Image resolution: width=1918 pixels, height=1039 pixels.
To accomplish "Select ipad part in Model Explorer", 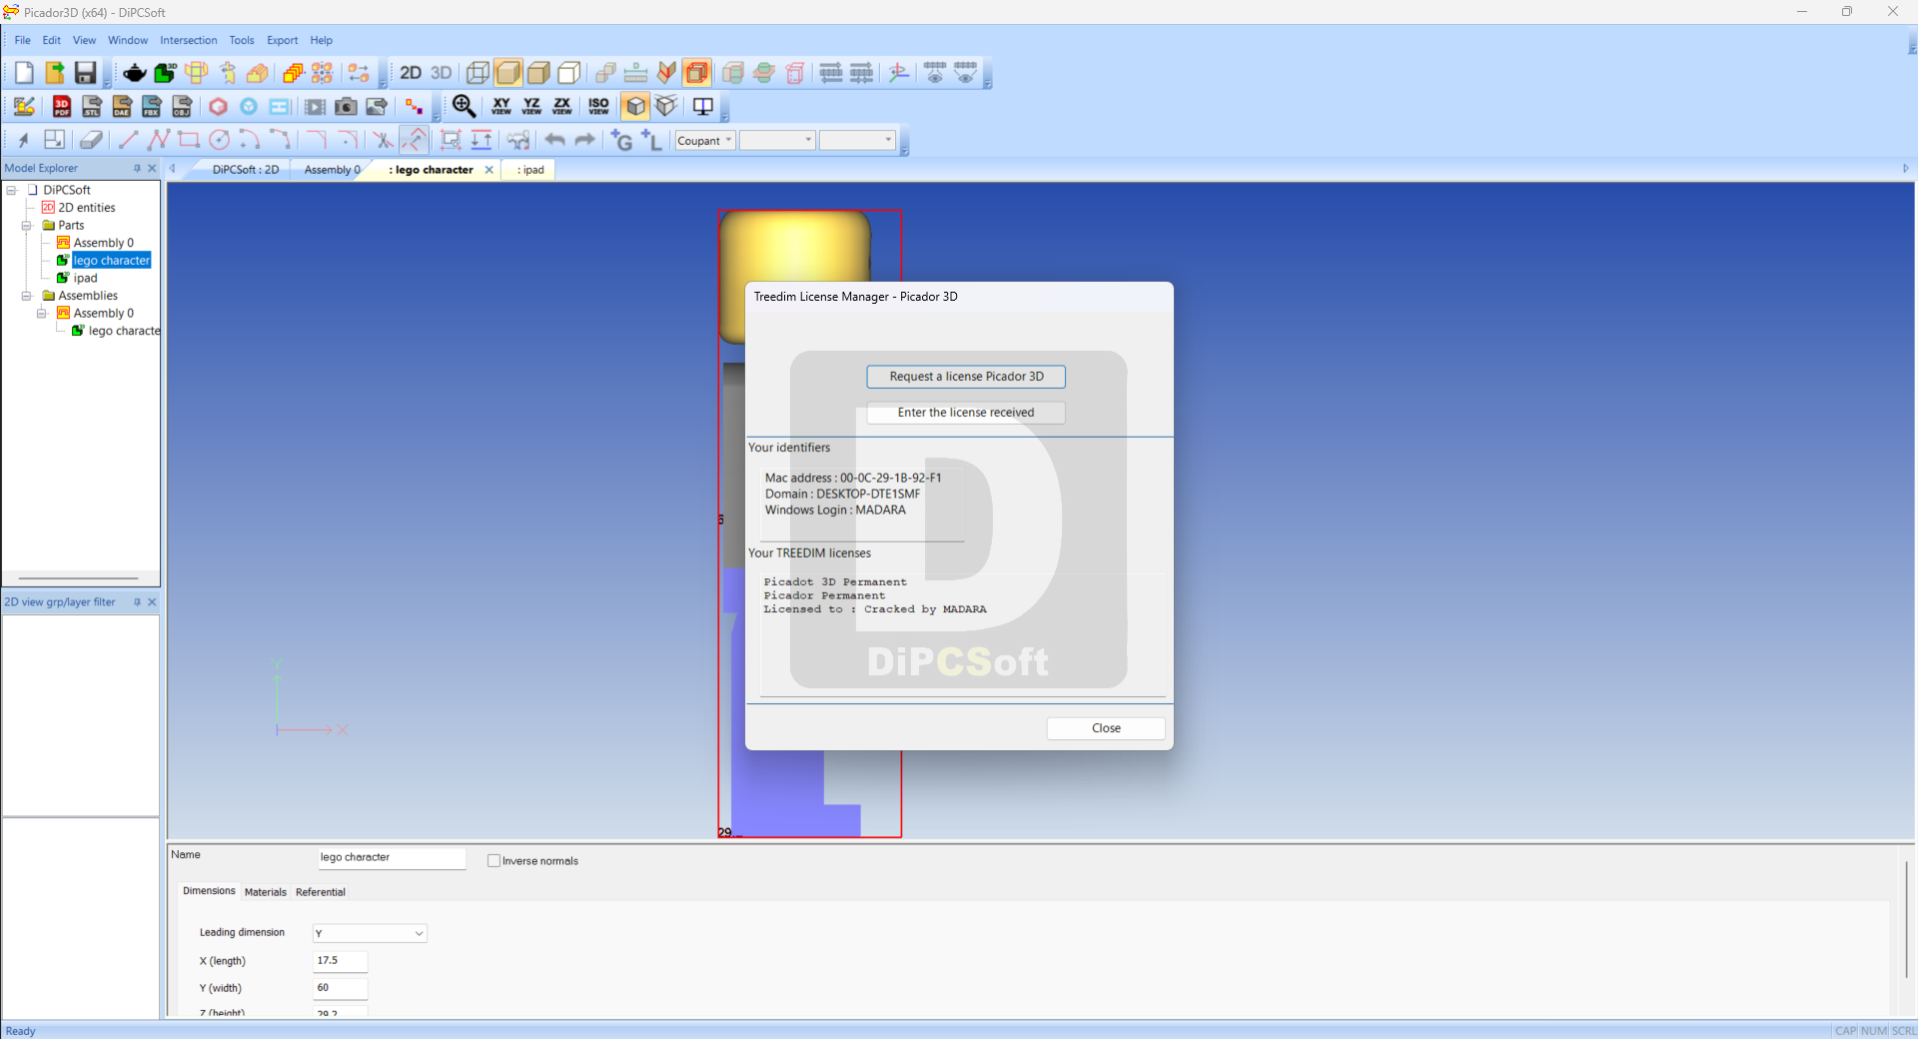I will [85, 278].
